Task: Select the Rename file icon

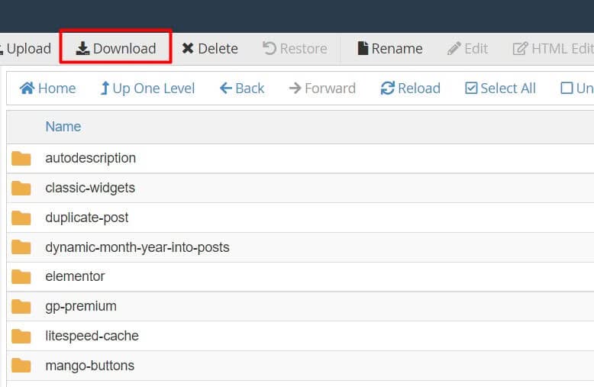Action: coord(363,48)
